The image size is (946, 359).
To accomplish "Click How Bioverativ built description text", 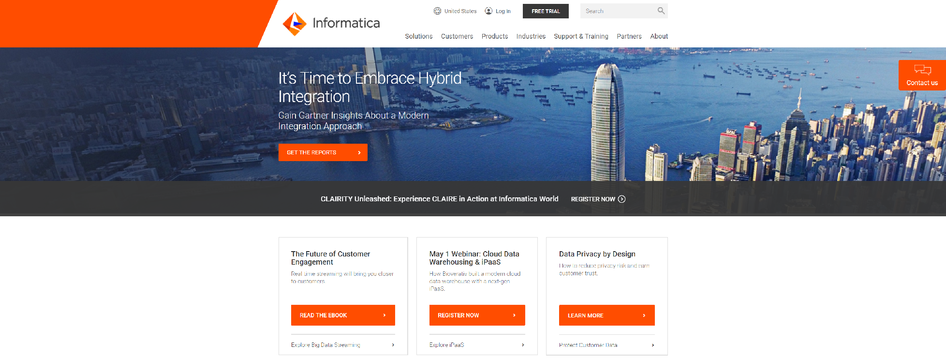I will 475,281.
